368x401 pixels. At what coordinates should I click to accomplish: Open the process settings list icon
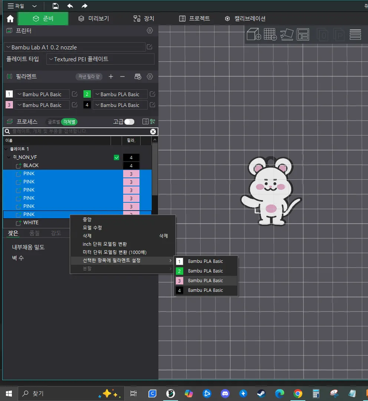tap(145, 121)
